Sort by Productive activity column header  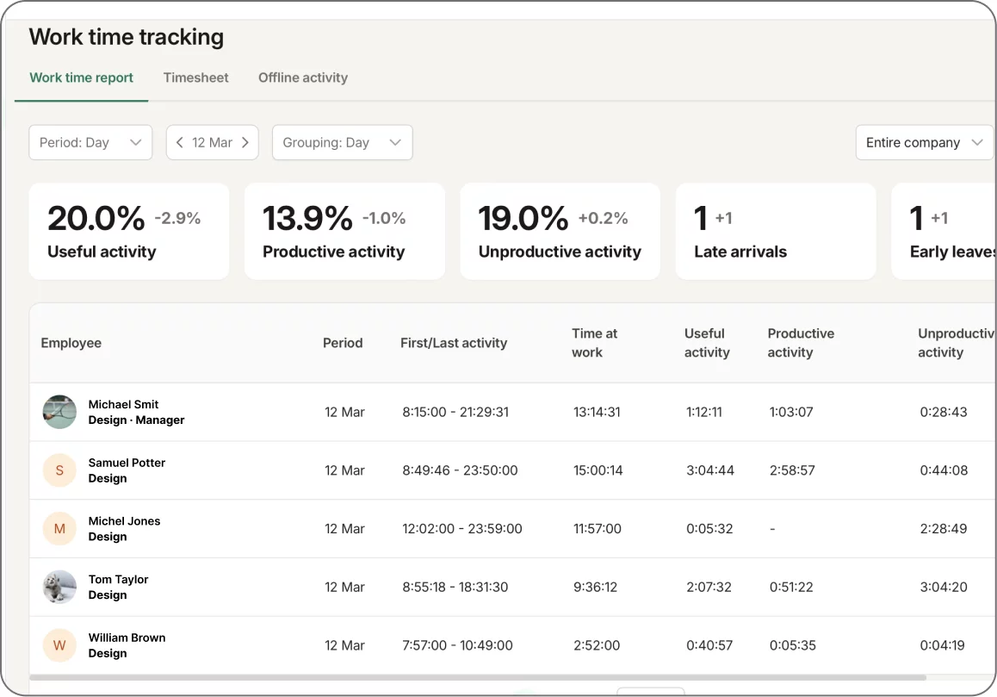tap(802, 343)
